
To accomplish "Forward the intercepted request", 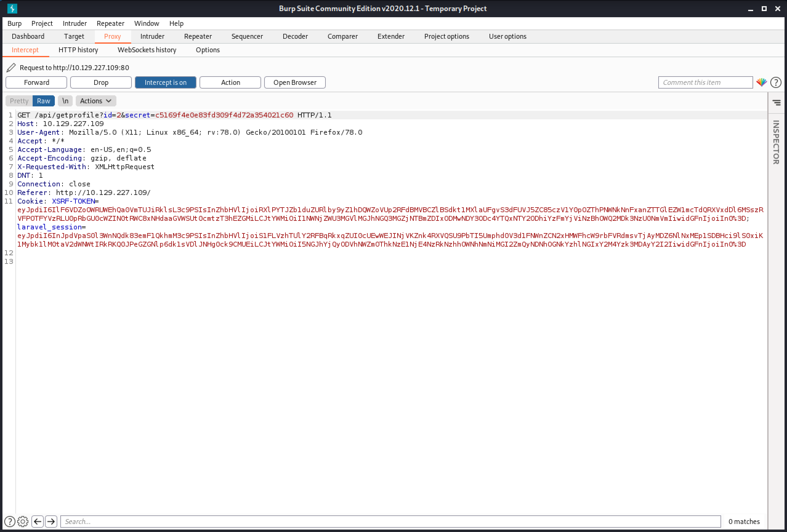I will (x=36, y=82).
